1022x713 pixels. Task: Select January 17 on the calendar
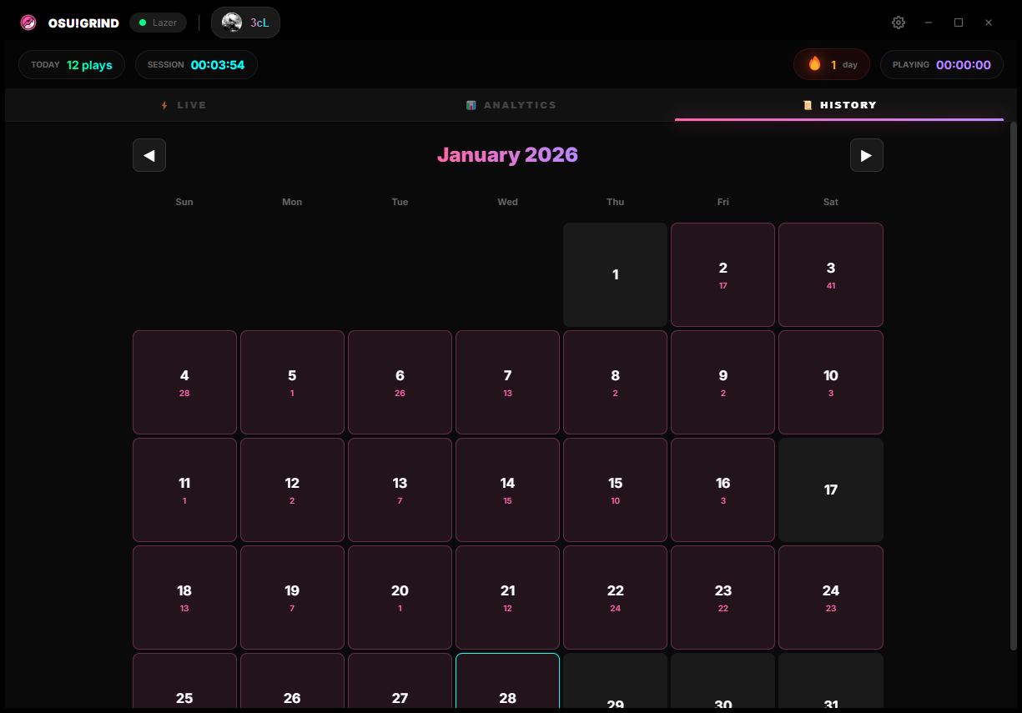click(830, 490)
